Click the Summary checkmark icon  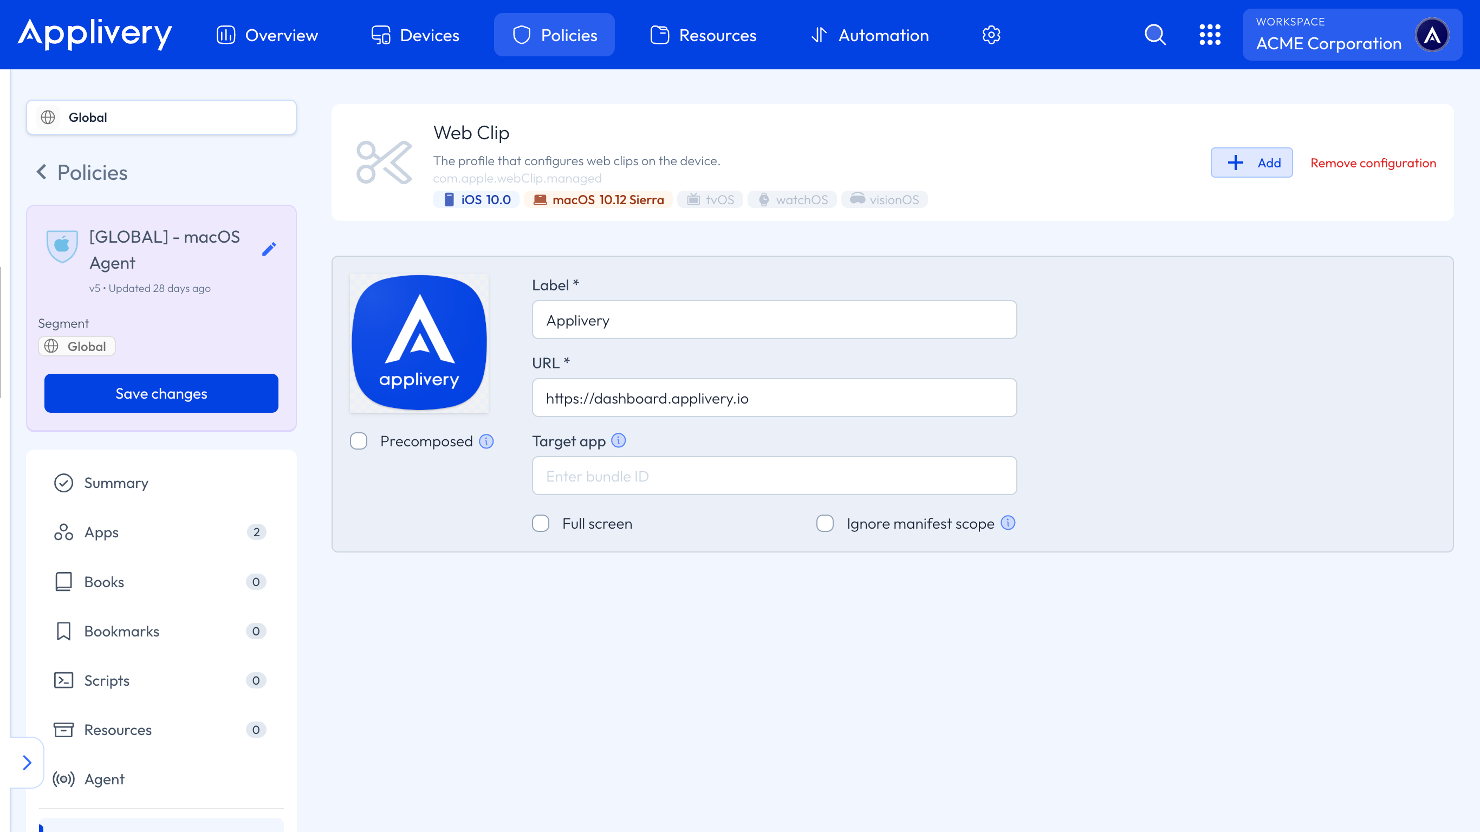pos(63,483)
